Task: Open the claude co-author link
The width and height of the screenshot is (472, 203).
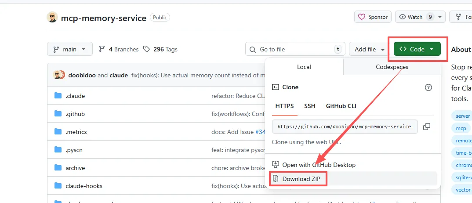Action: 119,75
